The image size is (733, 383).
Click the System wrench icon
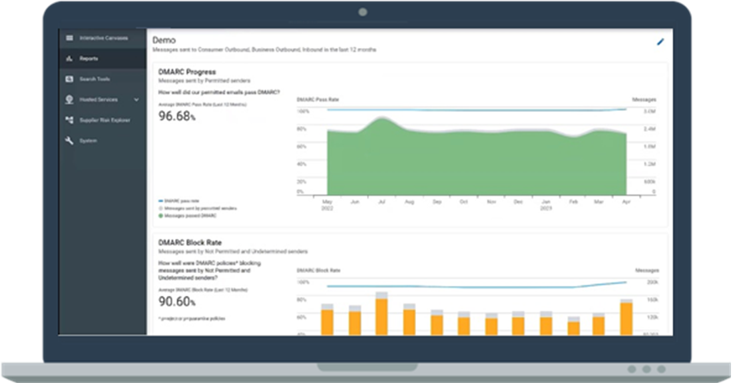point(69,141)
